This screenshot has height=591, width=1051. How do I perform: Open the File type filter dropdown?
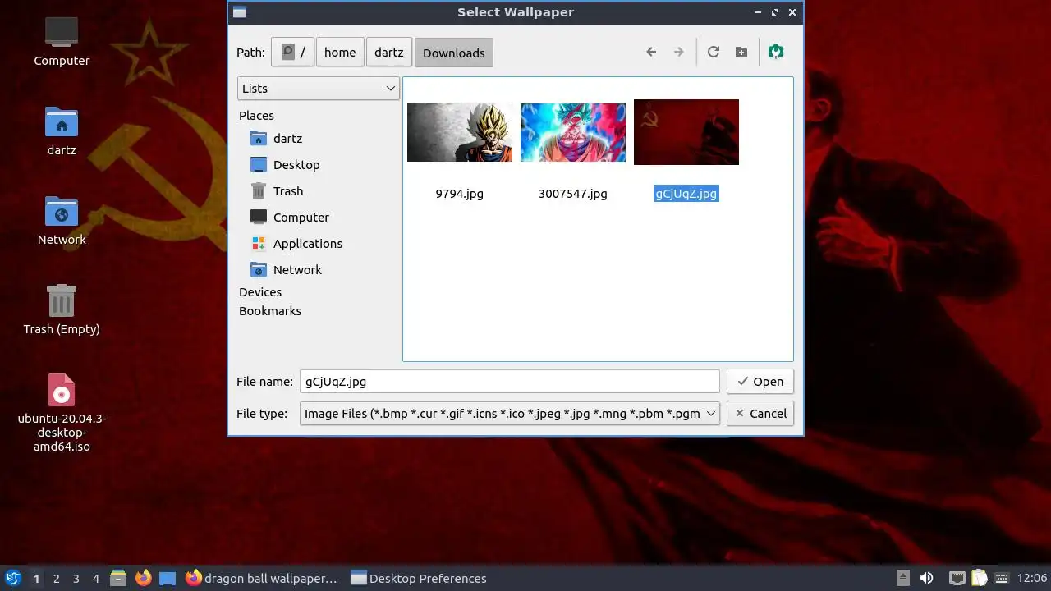510,414
